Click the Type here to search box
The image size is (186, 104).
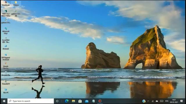(31, 101)
